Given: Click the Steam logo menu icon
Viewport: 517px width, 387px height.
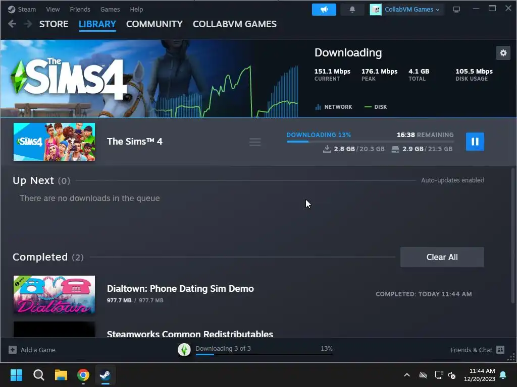Looking at the screenshot, I should (12, 9).
